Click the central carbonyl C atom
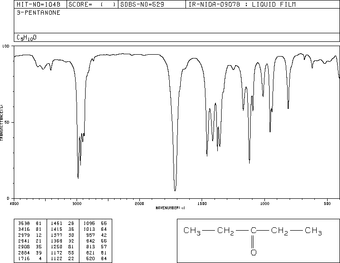 pyautogui.click(x=253, y=230)
